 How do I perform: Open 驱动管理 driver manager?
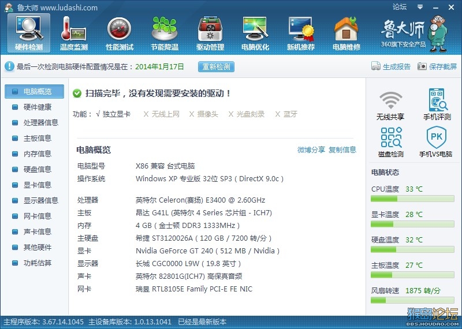210,33
